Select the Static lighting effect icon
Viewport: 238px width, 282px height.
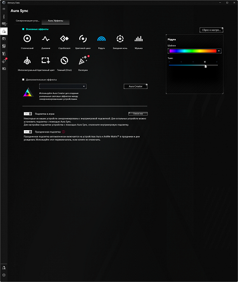(27, 39)
